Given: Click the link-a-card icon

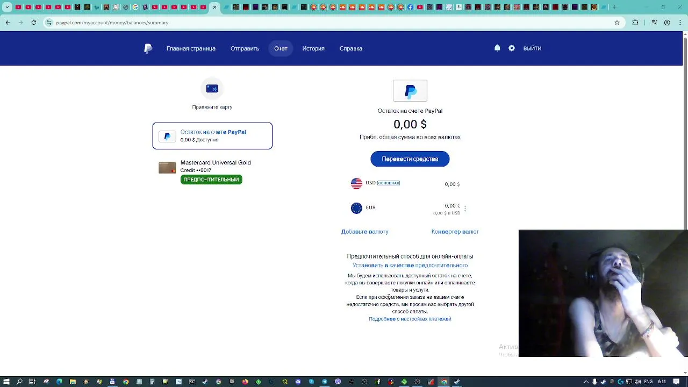Looking at the screenshot, I should click(x=212, y=89).
